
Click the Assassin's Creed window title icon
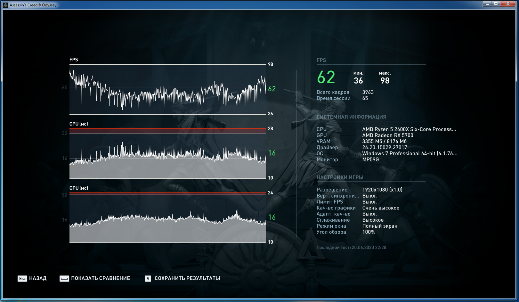[x=5, y=5]
